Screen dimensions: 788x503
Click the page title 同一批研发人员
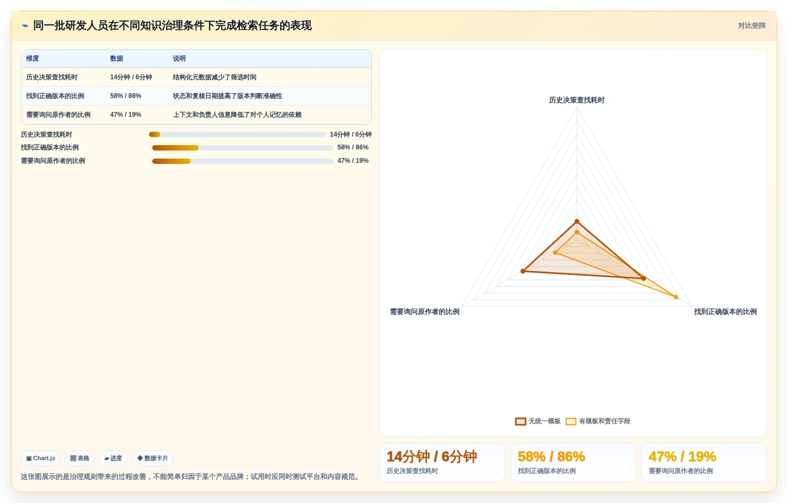click(172, 26)
